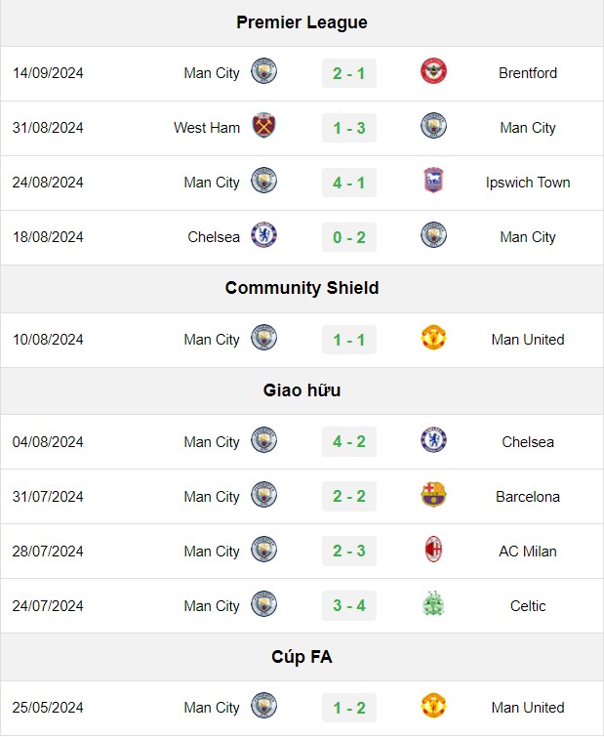Select the Community Shield section header

(302, 288)
